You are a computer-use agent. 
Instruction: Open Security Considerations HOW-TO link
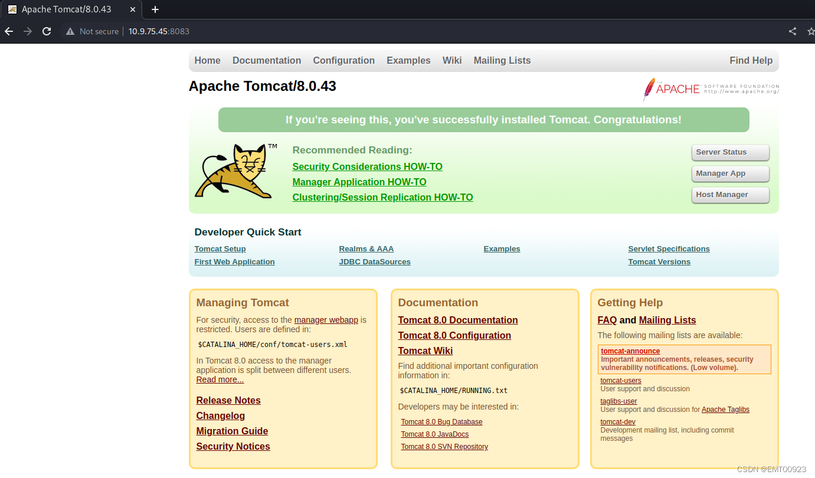[x=367, y=166]
